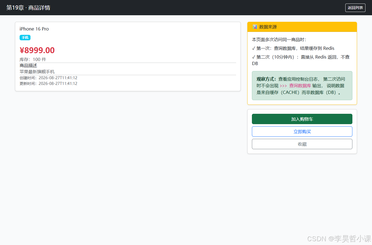Screen dimensions: 372x245
Task: Click the 商品描述 heading
Action: (x=28, y=66)
